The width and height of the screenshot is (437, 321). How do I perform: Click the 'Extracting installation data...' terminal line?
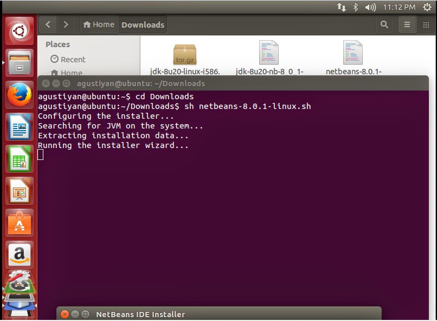point(113,136)
